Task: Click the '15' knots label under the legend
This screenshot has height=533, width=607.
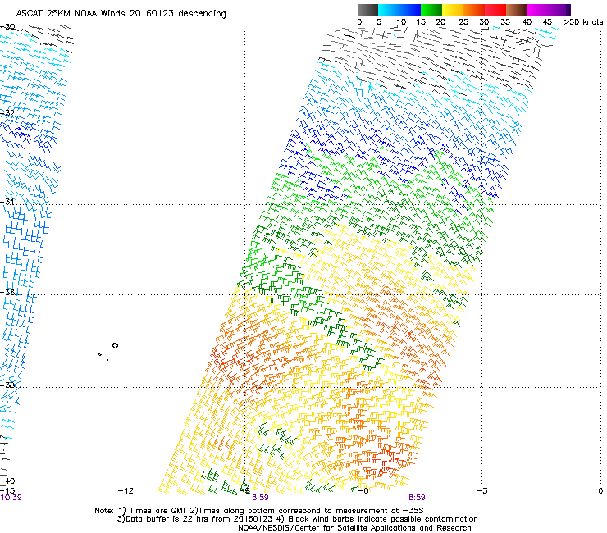Action: pyautogui.click(x=421, y=22)
